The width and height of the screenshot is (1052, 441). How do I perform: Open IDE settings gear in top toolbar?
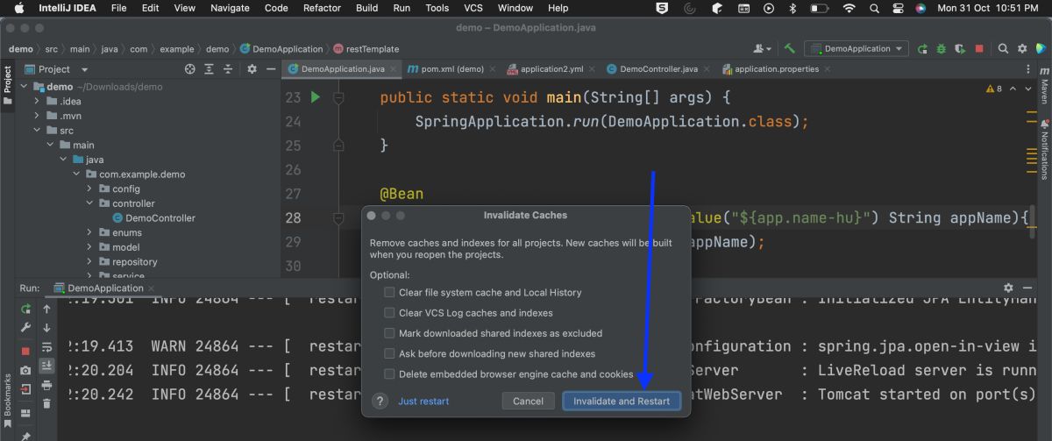1020,49
